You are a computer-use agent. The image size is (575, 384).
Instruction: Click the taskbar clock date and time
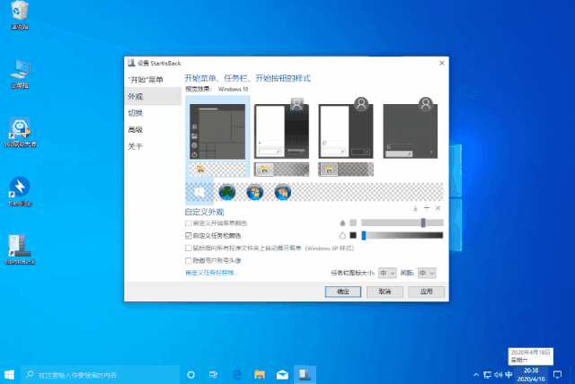(531, 375)
